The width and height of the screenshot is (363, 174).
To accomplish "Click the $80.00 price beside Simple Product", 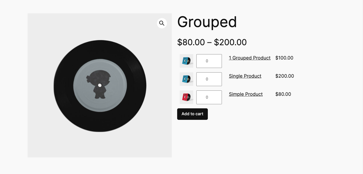I will tap(283, 94).
